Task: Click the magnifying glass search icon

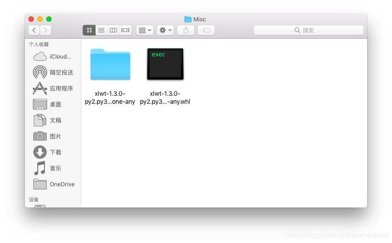Action: pyautogui.click(x=297, y=30)
